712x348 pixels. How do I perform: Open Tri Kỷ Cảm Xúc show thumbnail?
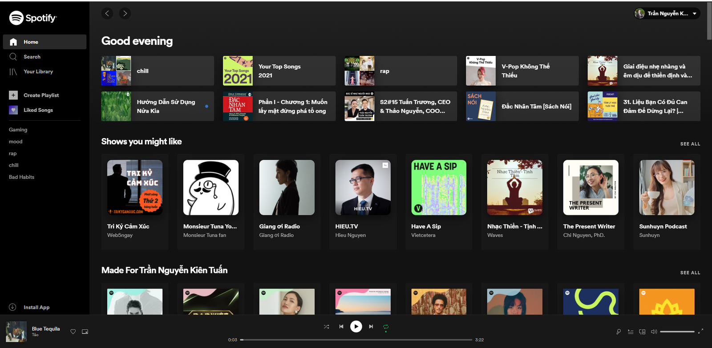coord(135,187)
